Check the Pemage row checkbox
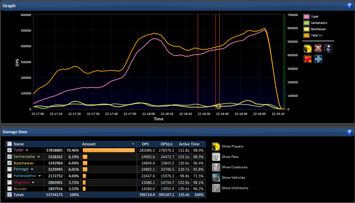 pyautogui.click(x=9, y=169)
